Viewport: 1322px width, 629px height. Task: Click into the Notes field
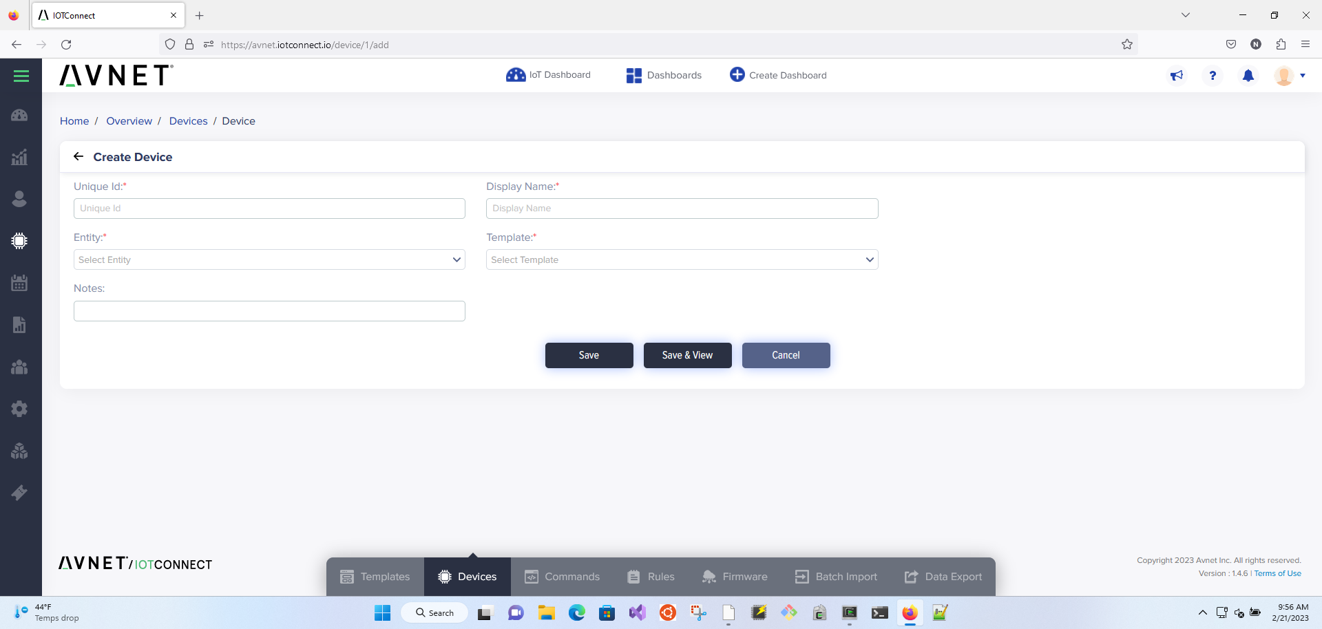click(269, 311)
